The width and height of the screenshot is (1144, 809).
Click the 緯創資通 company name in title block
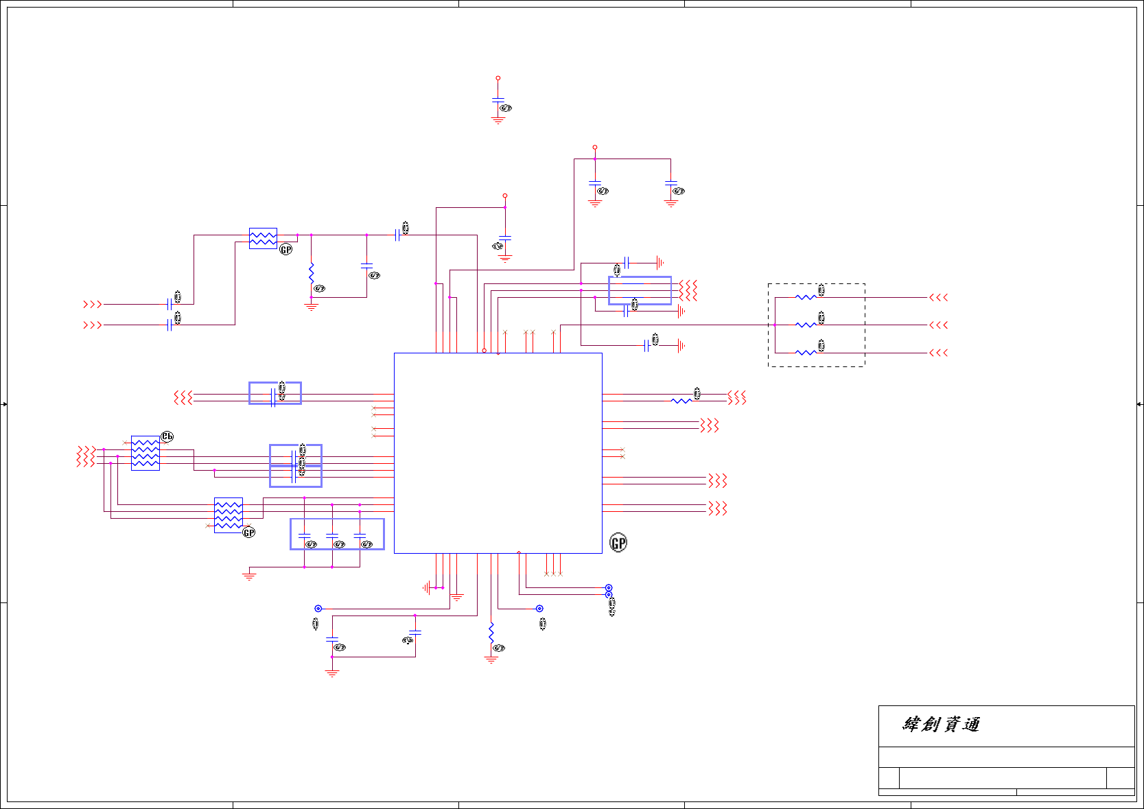[x=941, y=725]
